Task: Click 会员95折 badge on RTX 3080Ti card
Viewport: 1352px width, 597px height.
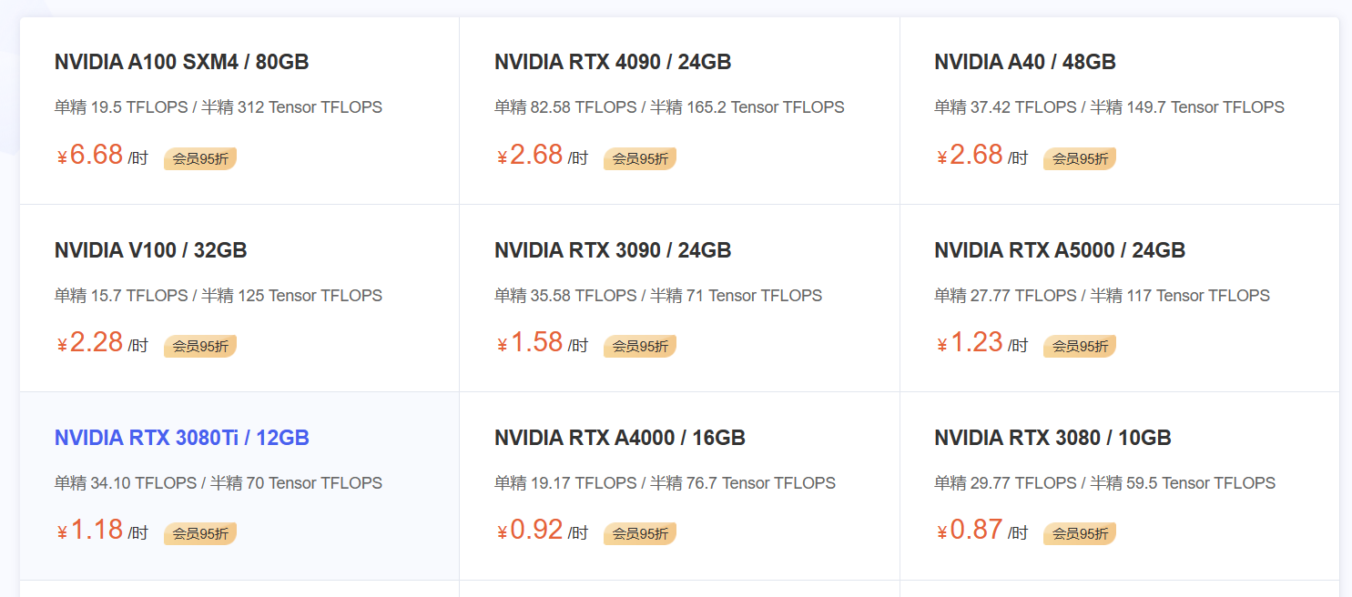Action: click(x=200, y=533)
